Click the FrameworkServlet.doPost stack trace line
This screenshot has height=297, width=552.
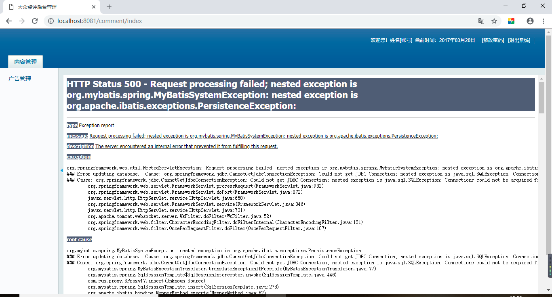(195, 192)
